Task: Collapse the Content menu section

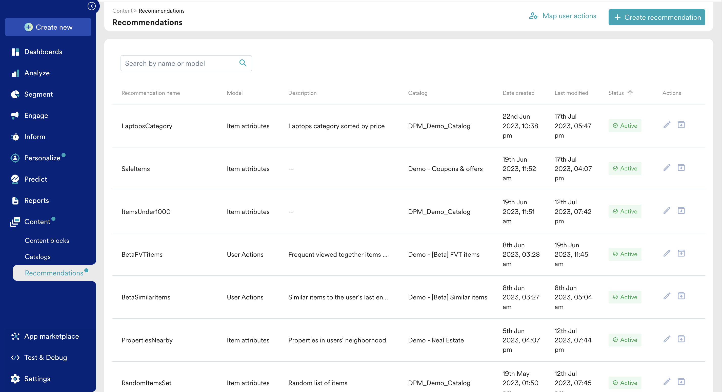Action: pos(37,222)
